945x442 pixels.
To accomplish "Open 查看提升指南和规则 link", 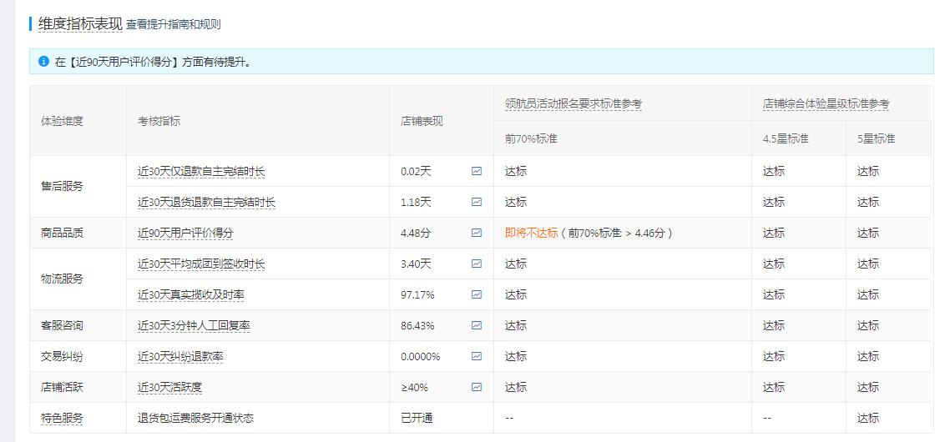I will [173, 25].
